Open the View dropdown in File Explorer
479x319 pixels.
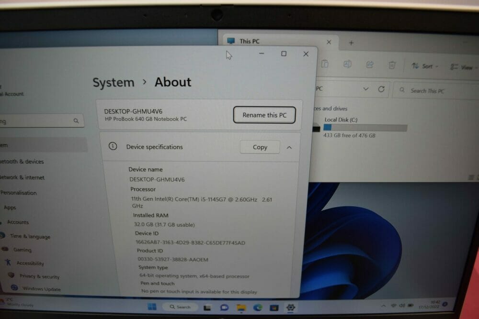tap(463, 67)
